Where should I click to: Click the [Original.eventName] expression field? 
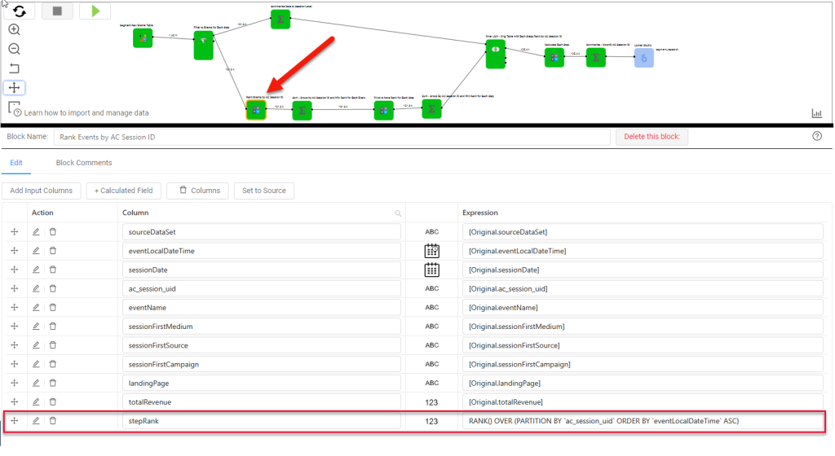[x=643, y=308]
